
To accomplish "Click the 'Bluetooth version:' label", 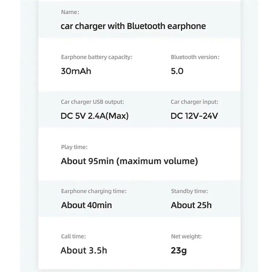I will (x=195, y=57).
